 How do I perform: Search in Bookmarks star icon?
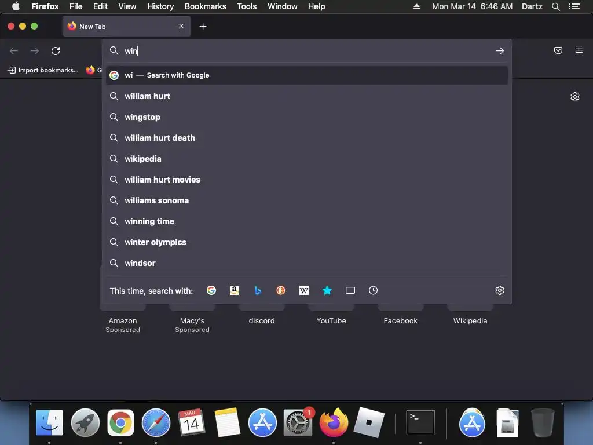[x=327, y=290]
